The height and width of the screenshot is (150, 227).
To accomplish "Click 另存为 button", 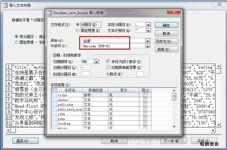I will pos(166,42).
